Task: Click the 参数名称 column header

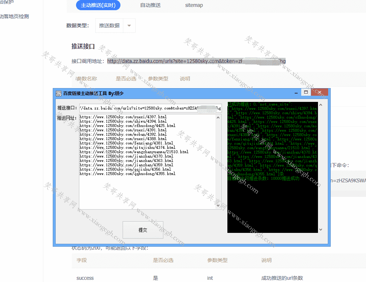Action: [x=86, y=79]
